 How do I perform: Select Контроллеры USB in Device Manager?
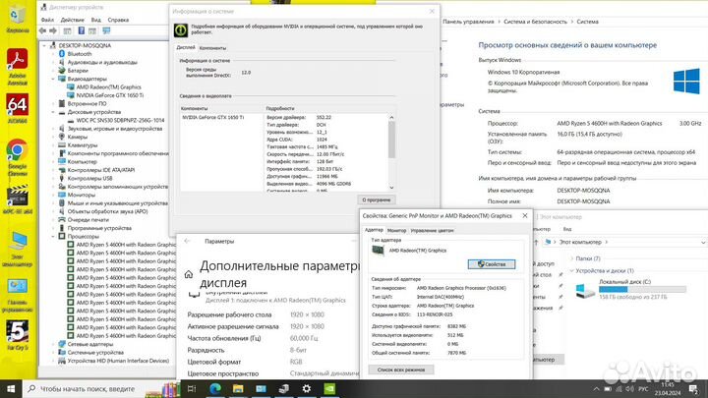[x=89, y=178]
